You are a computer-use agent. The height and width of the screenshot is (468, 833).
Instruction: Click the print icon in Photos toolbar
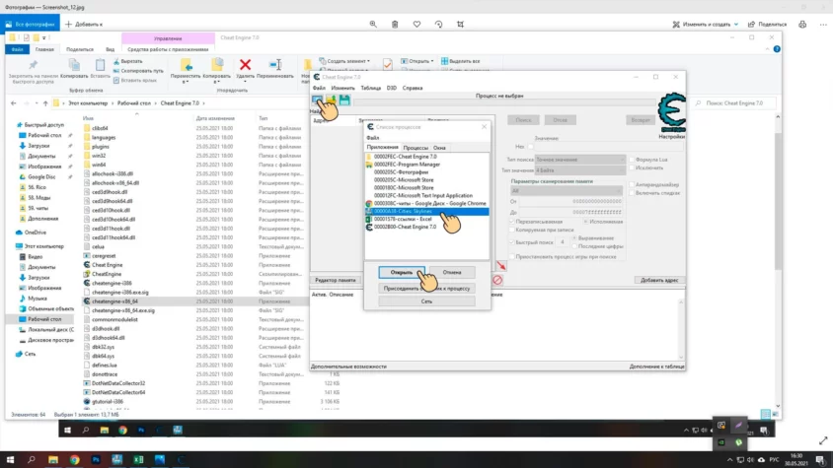coord(802,24)
